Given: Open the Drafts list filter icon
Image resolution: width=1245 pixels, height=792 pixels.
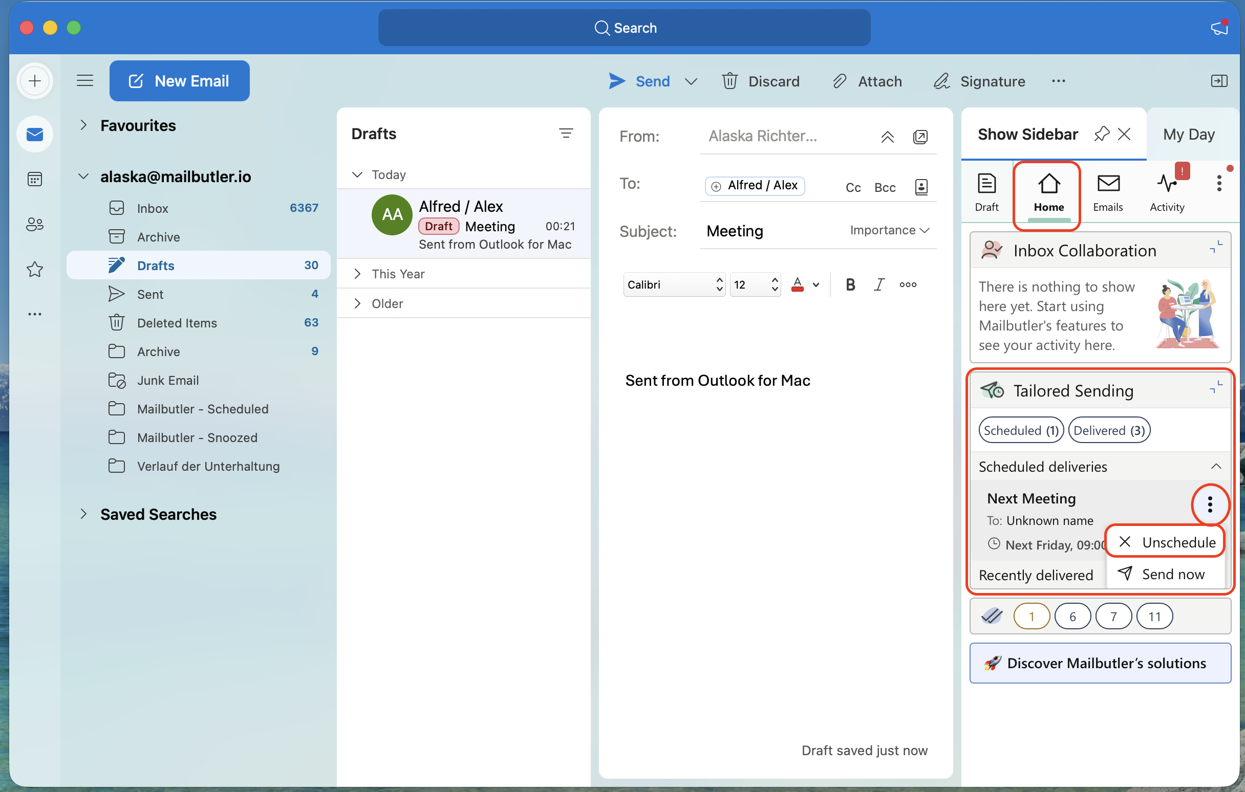Looking at the screenshot, I should [x=566, y=134].
